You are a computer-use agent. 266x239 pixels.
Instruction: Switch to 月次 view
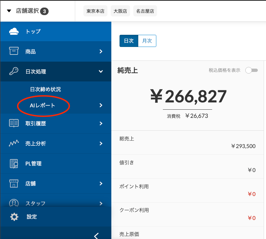point(147,41)
